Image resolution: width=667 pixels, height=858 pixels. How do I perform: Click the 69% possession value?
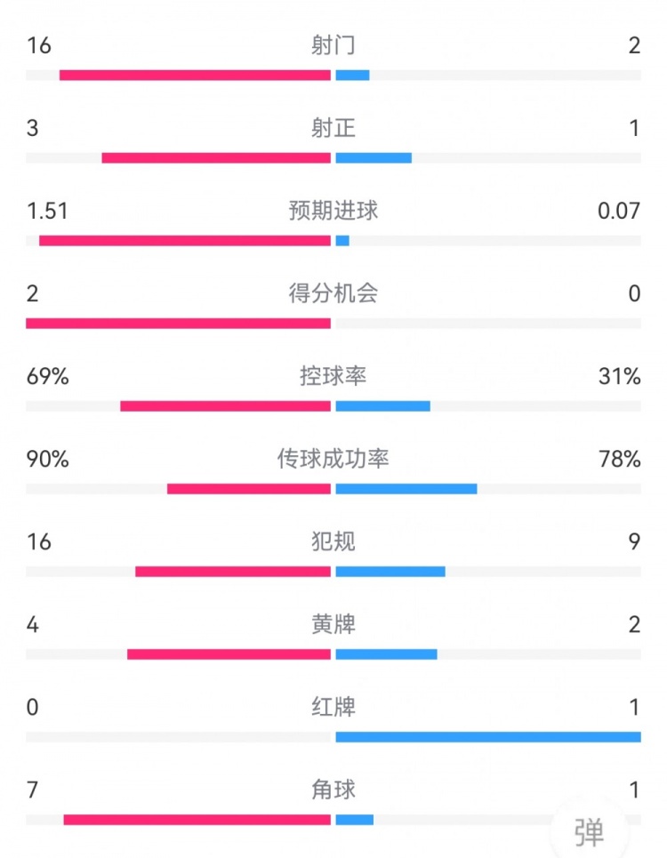(47, 376)
